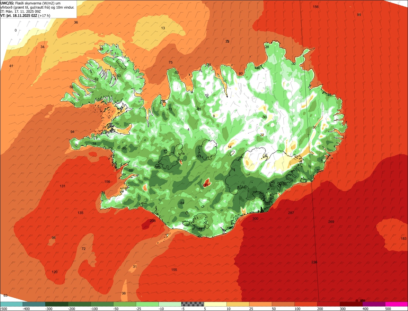Click the checkered -5 to 5 legend swatch

coord(193,304)
